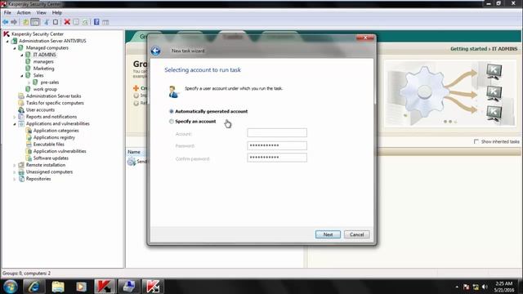Click the Back arrow in the toolbar
523x294 pixels.
click(6, 22)
